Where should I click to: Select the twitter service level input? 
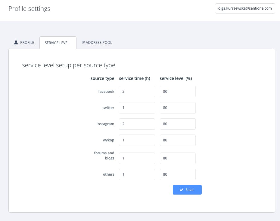click(x=177, y=108)
